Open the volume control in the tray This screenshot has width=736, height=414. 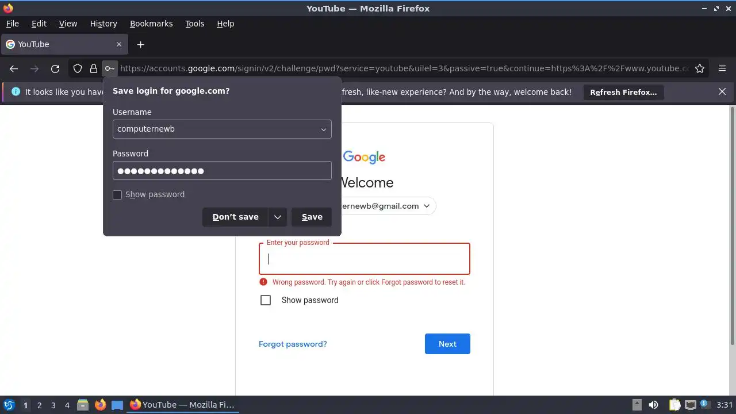(653, 405)
